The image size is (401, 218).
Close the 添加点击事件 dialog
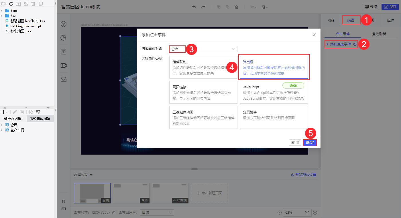314,35
